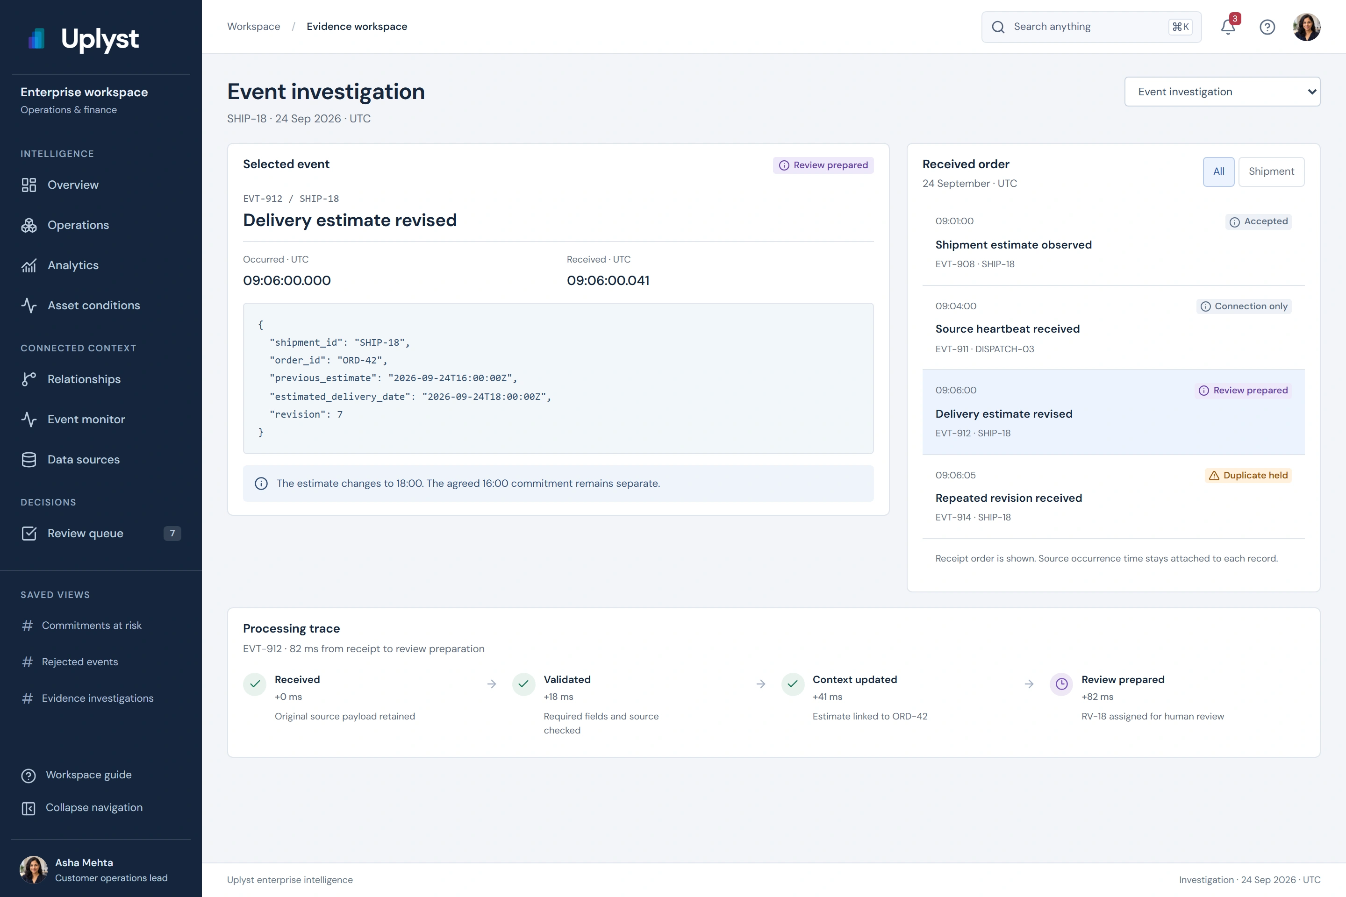Open the notifications bell
The width and height of the screenshot is (1346, 897).
pyautogui.click(x=1228, y=27)
